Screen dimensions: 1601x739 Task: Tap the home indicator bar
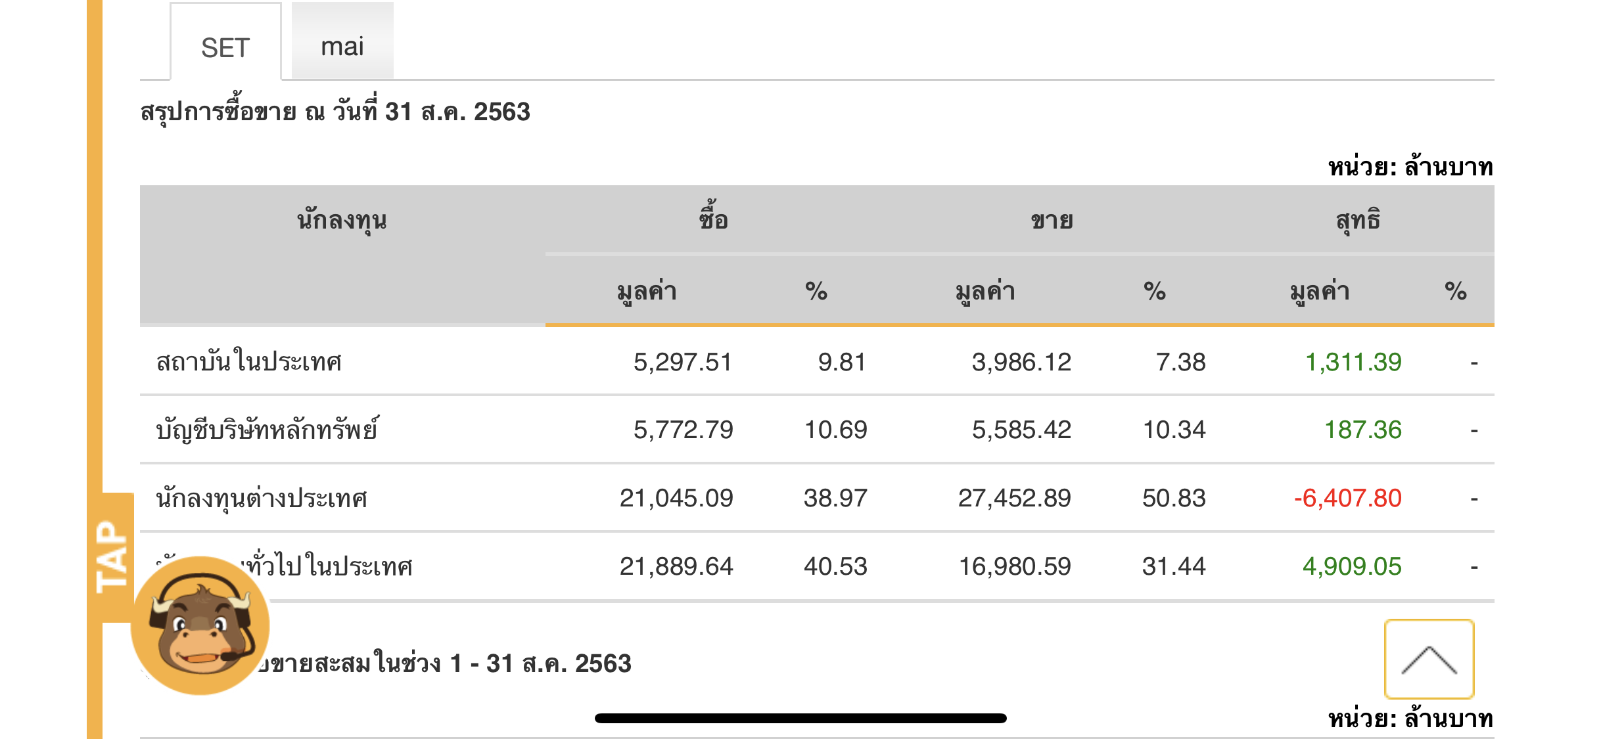pos(800,718)
